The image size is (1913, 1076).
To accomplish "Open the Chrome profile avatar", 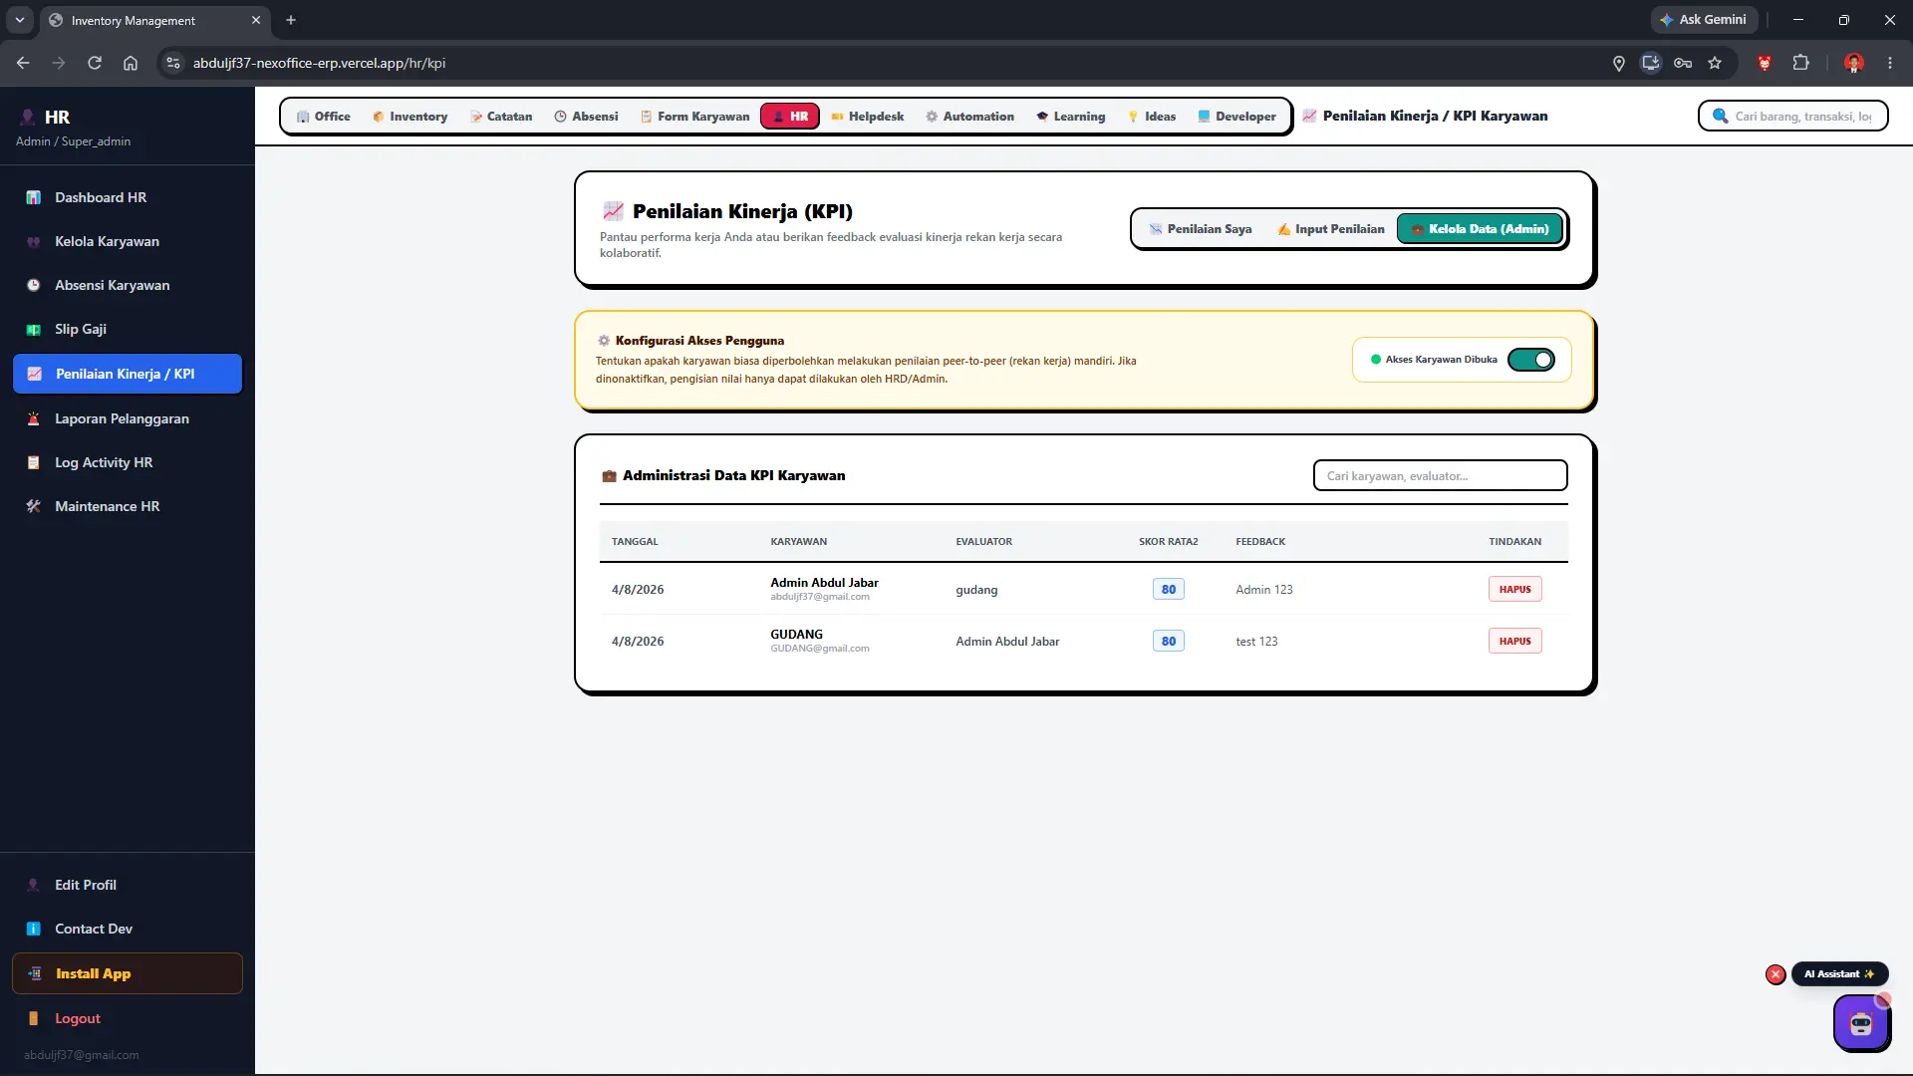I will [x=1854, y=63].
